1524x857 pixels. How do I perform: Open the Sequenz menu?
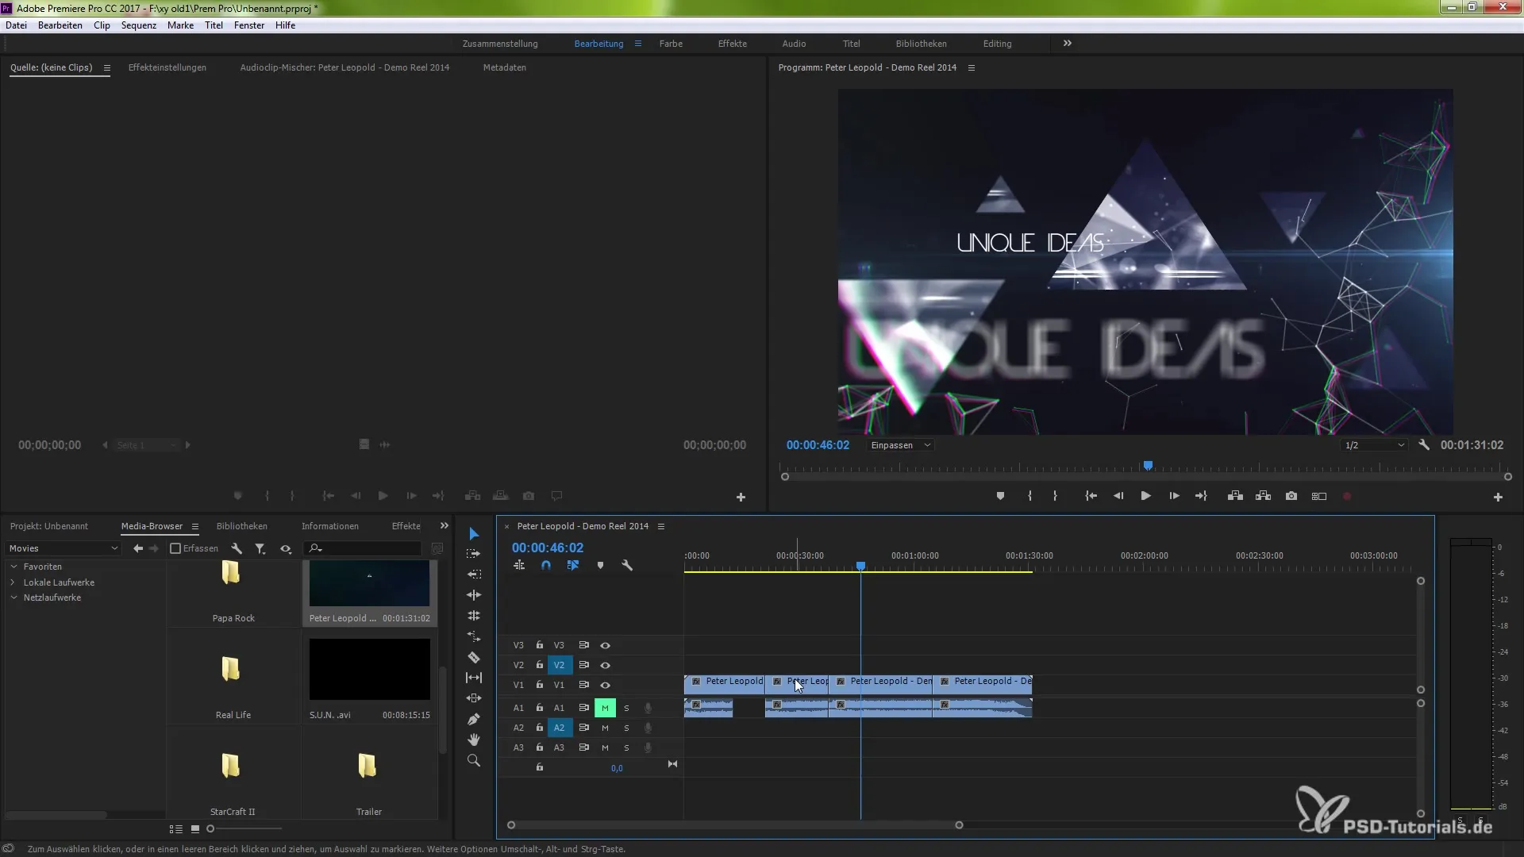pos(139,25)
